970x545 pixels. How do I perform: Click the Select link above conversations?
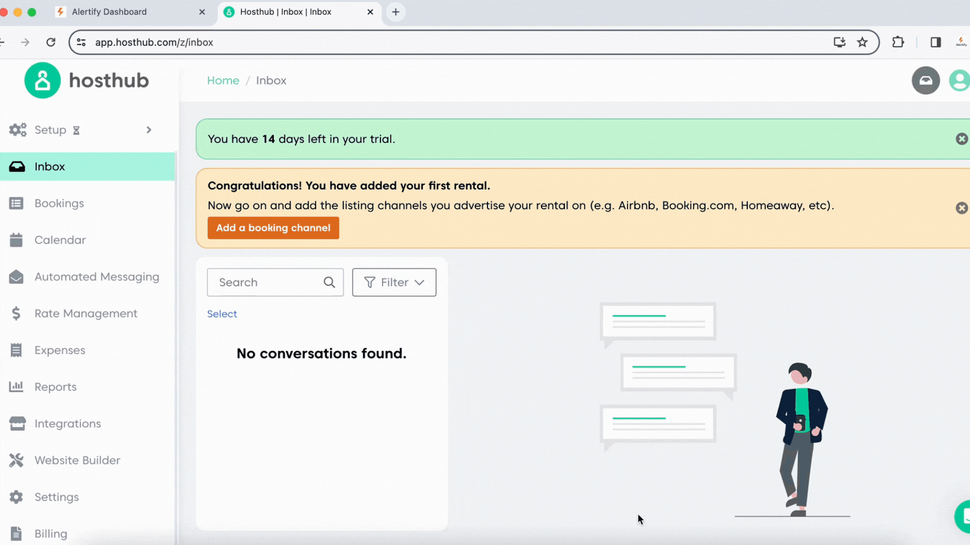point(222,314)
